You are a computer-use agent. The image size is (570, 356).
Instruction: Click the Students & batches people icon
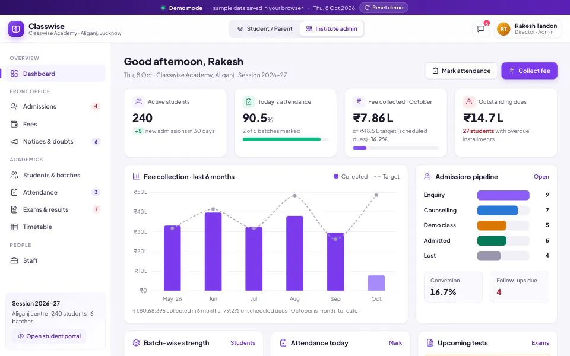pyautogui.click(x=14, y=175)
